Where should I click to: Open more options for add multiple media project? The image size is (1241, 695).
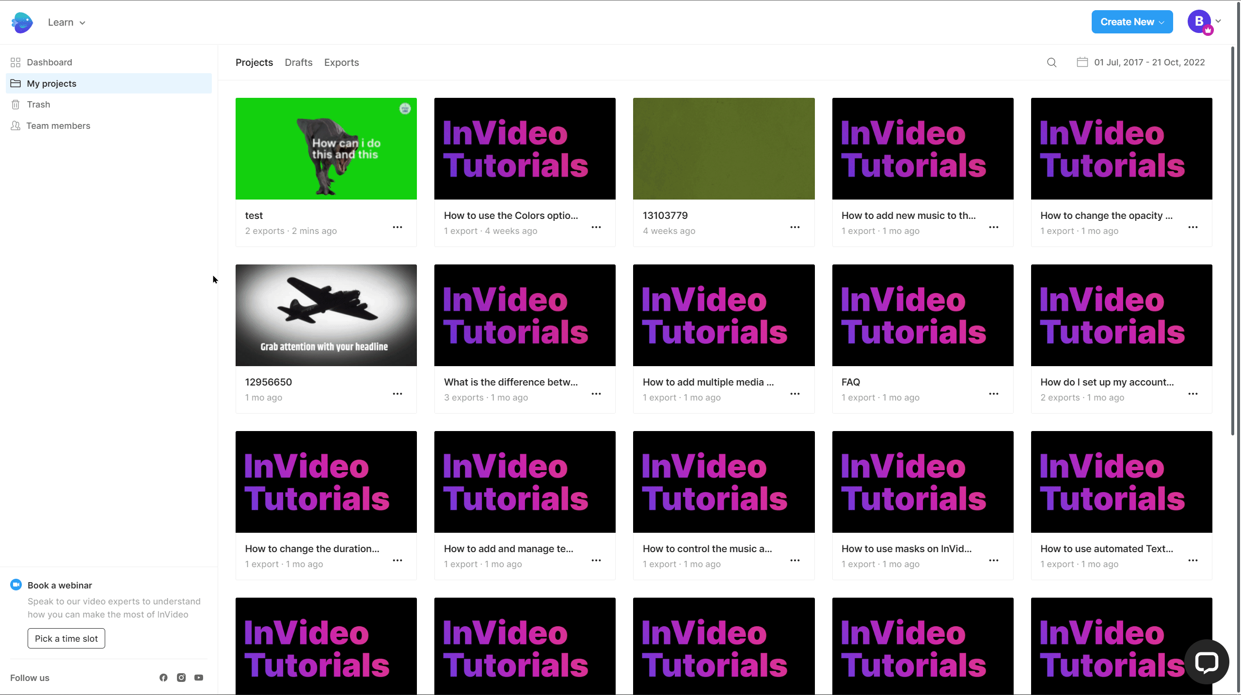coord(795,394)
